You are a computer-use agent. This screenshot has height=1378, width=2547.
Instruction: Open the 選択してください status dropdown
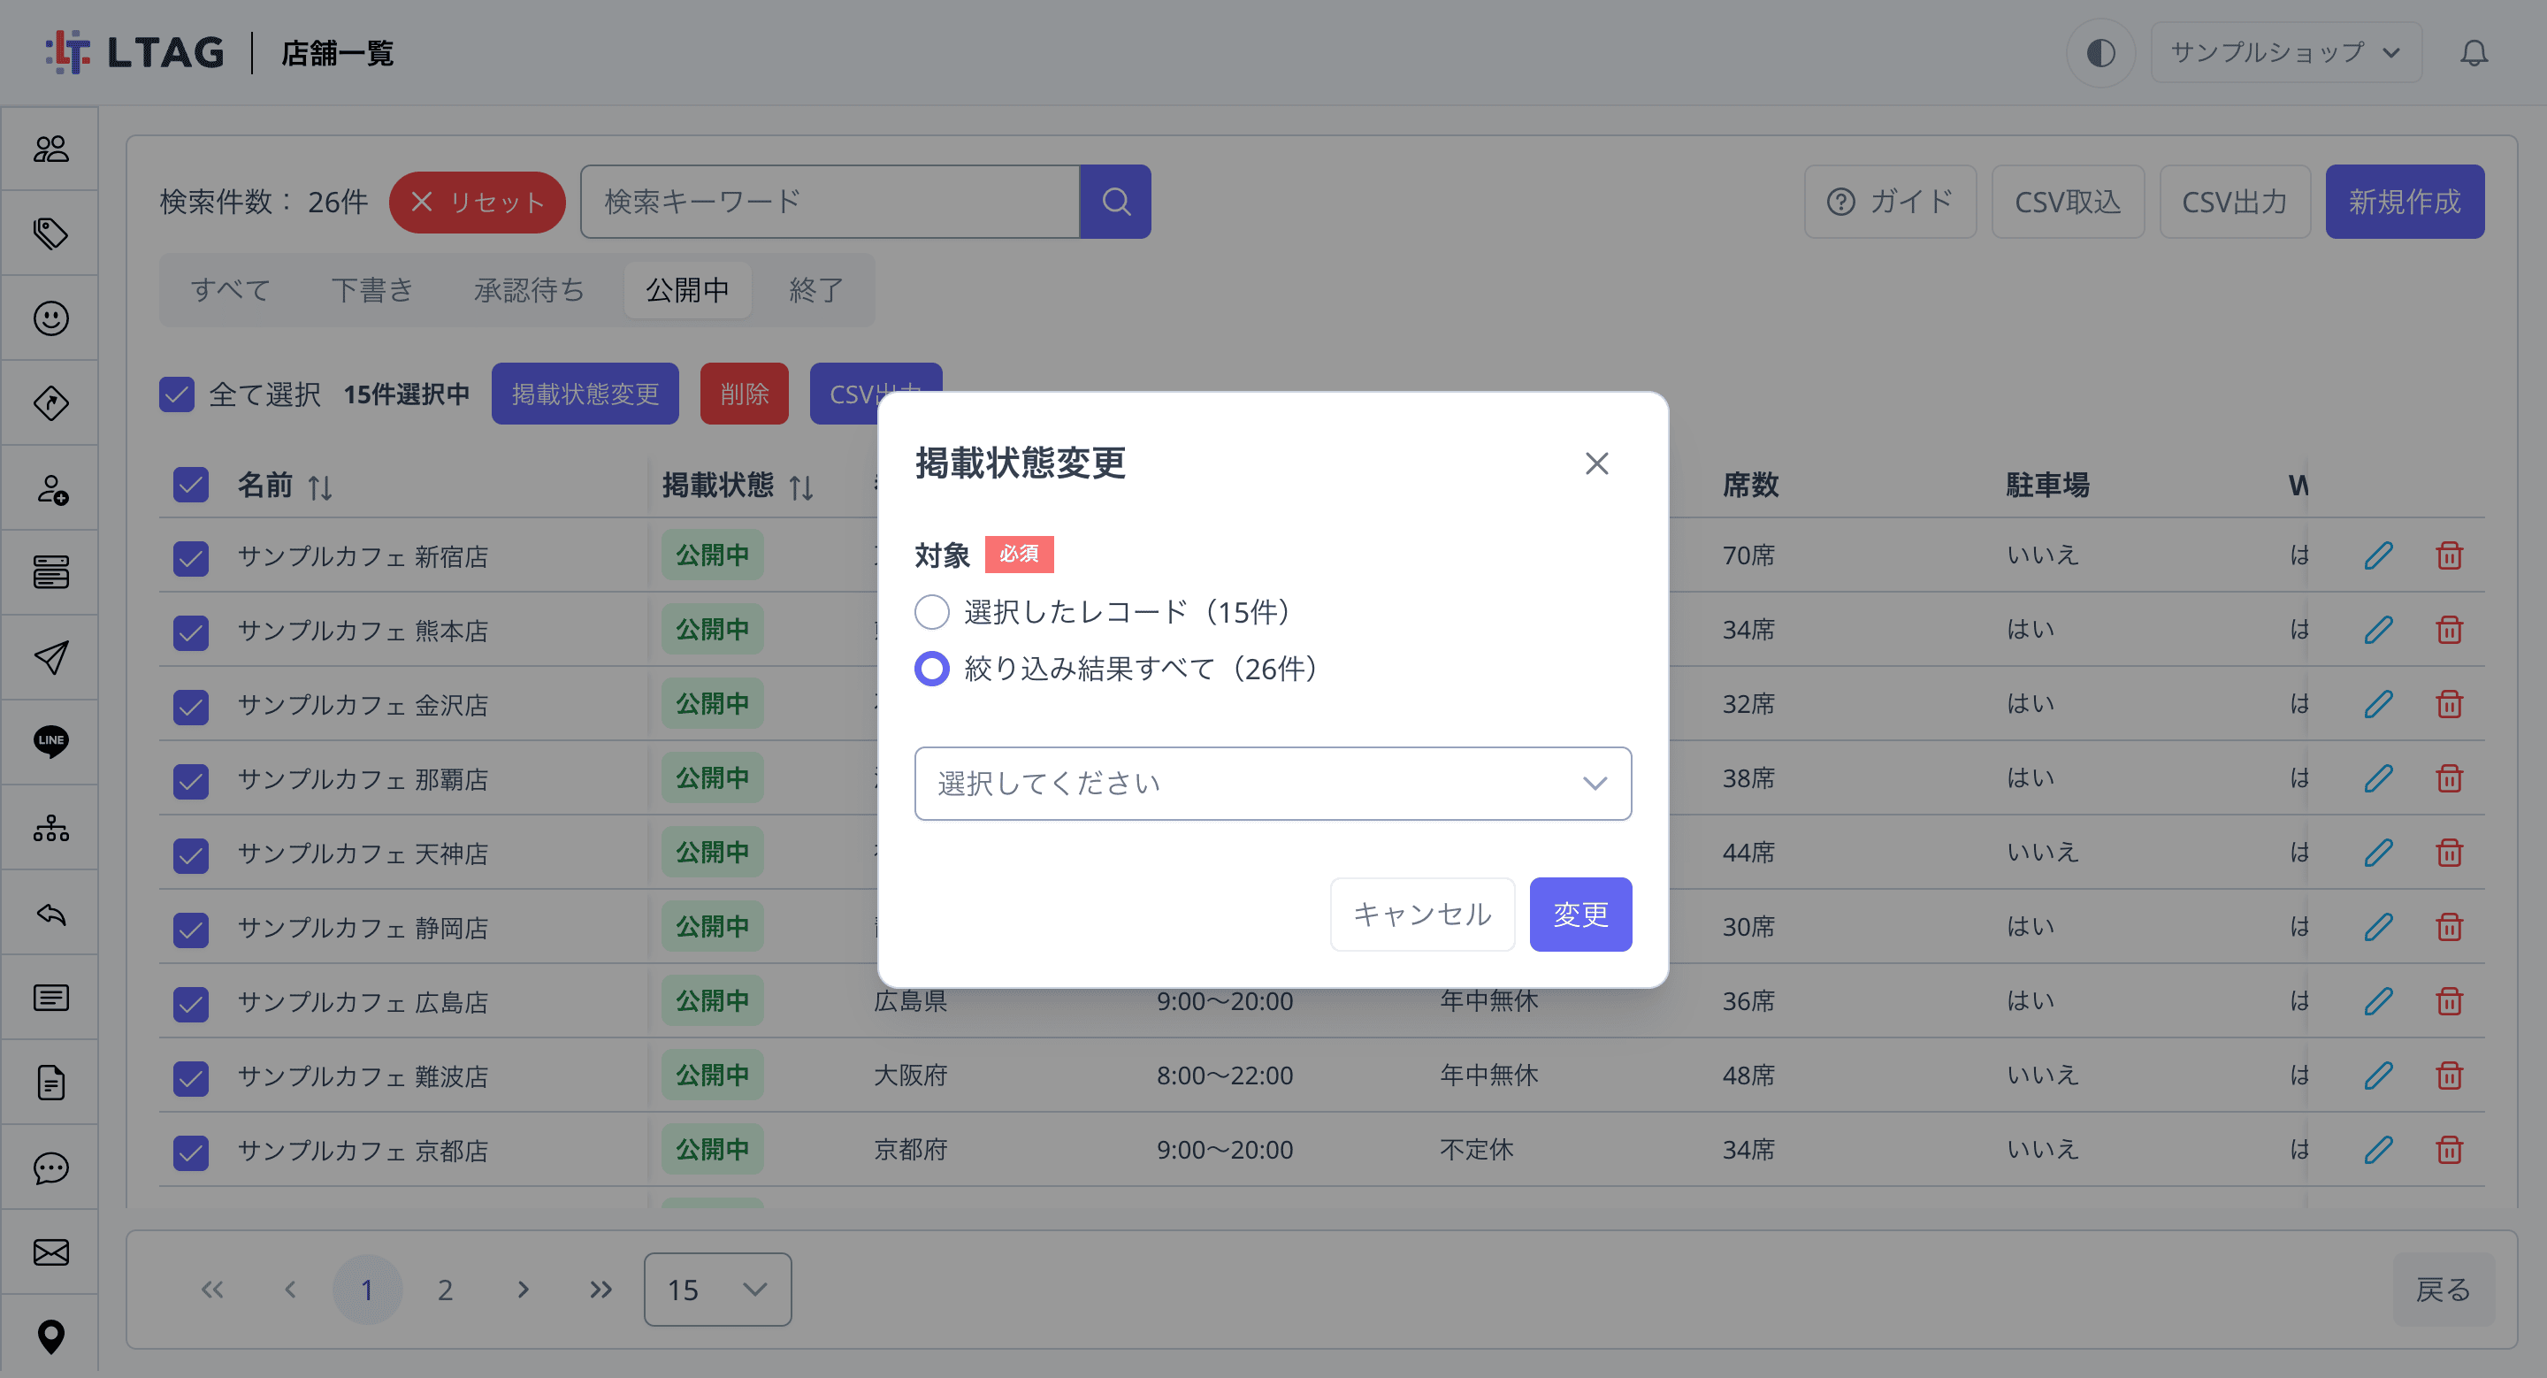[1273, 784]
